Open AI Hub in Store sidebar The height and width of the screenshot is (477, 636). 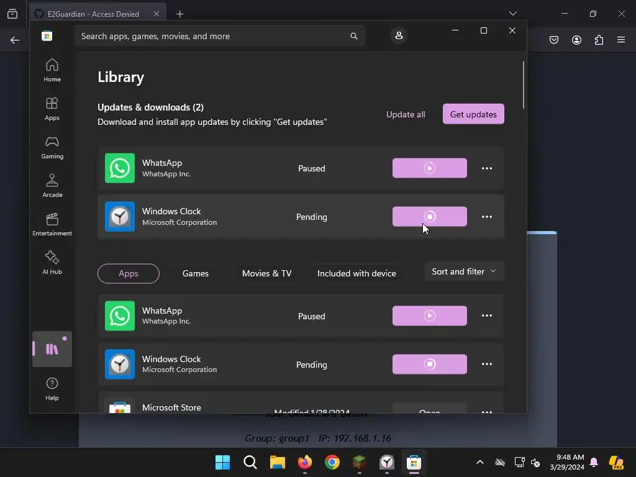click(x=52, y=263)
